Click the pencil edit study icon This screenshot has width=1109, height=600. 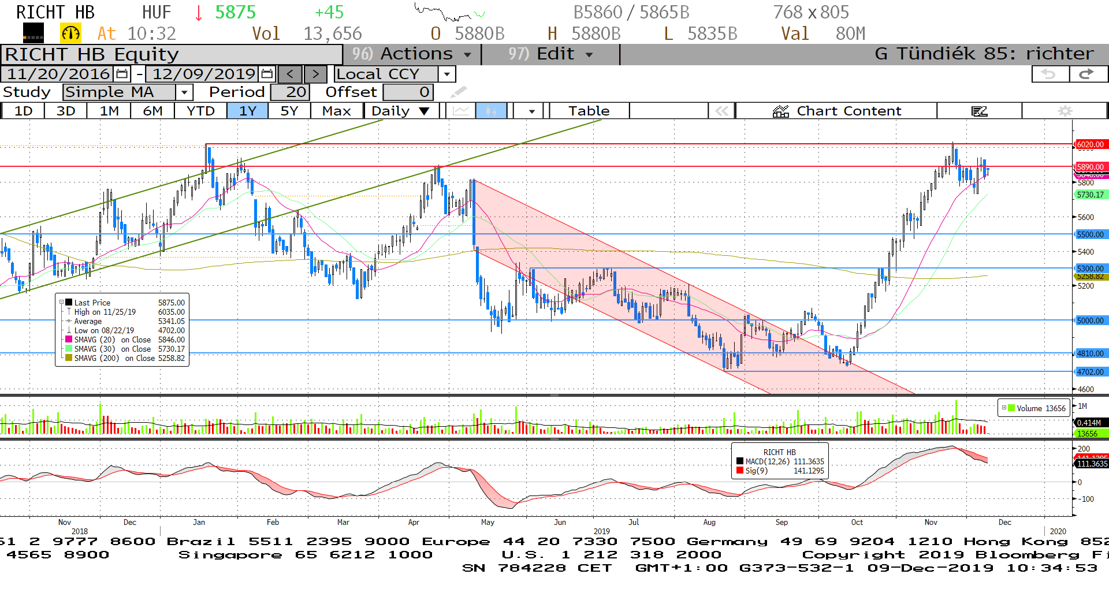[x=459, y=92]
